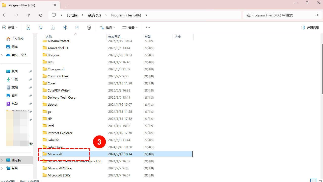The image size is (323, 182).
Task: Click Program Files (x86) breadcrumb segment
Action: click(126, 15)
